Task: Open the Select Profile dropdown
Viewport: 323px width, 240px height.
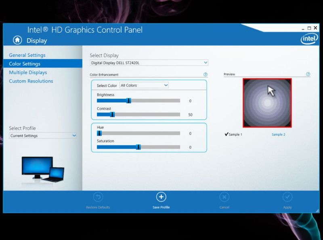Action: click(x=43, y=136)
